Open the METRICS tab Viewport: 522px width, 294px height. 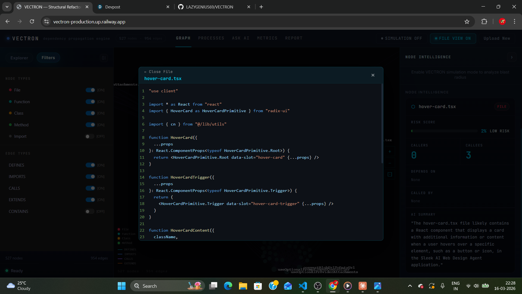pos(267,38)
